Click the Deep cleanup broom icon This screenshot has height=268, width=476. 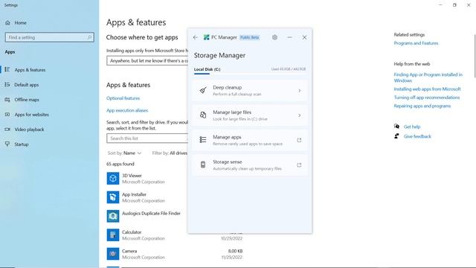pos(203,90)
